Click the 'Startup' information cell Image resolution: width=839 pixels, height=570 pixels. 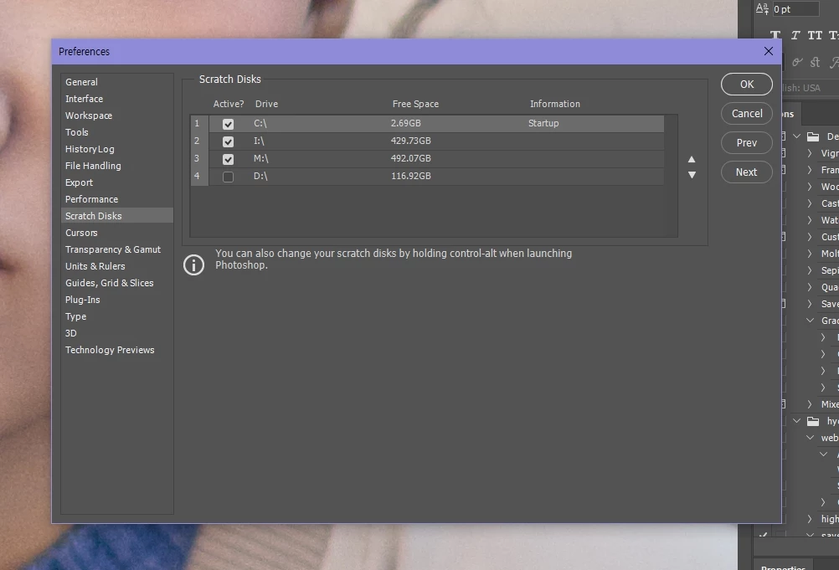click(x=543, y=123)
